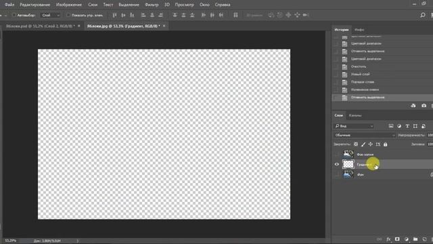The width and height of the screenshot is (433, 244).
Task: Filter layers by type layers icon
Action: point(407,126)
